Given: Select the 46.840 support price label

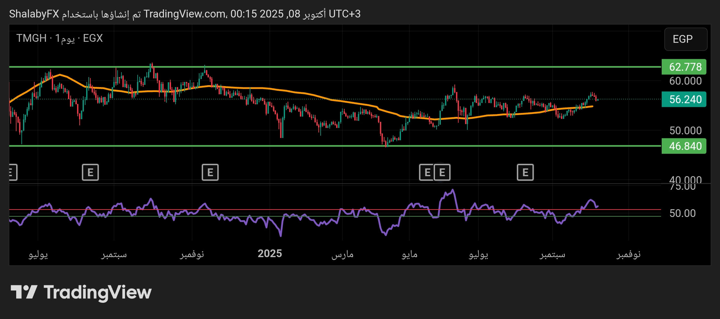Looking at the screenshot, I should point(684,146).
